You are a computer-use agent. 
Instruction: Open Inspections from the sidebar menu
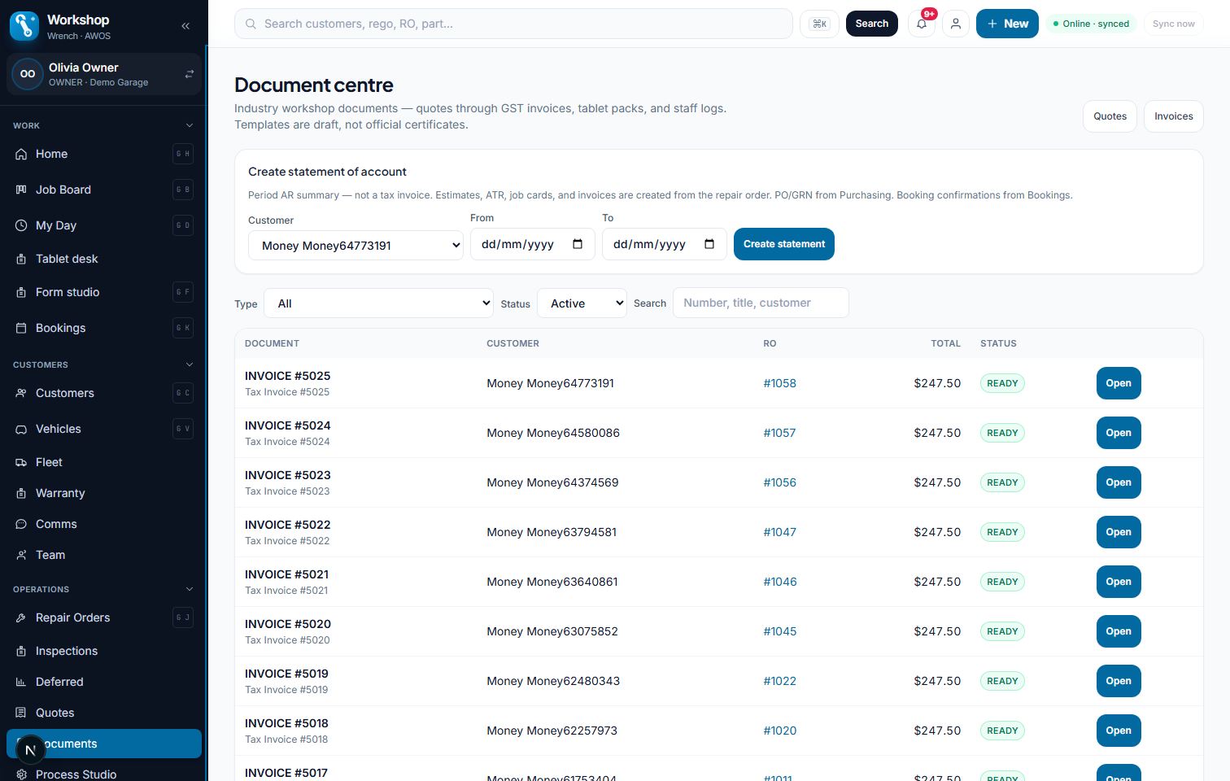click(x=104, y=651)
